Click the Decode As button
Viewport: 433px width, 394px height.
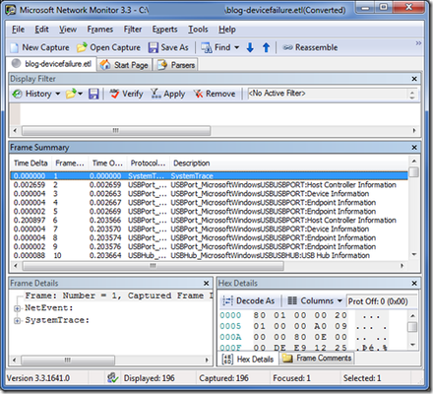click(x=249, y=300)
